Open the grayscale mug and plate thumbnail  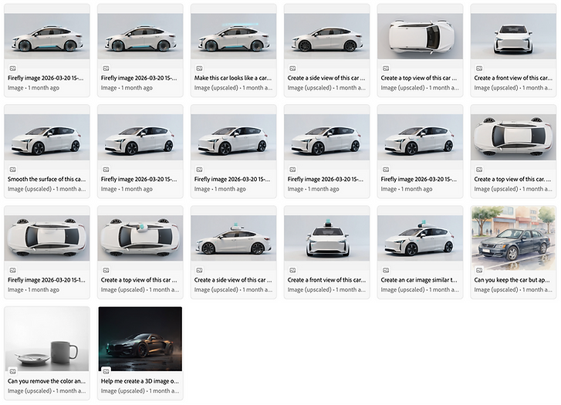coord(47,339)
